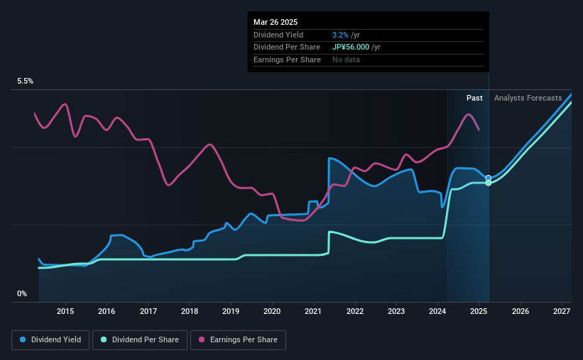
Task: Click the 2017 x-axis label
Action: (x=148, y=311)
